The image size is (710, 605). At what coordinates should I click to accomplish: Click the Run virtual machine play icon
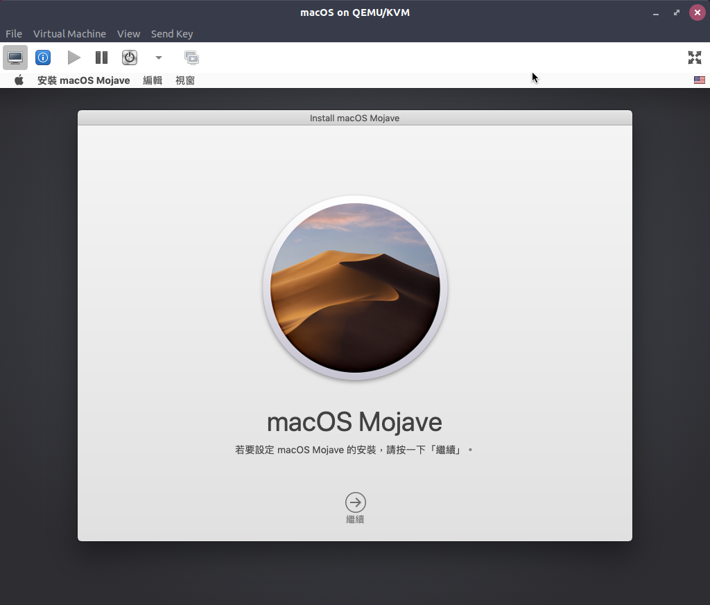[x=73, y=58]
